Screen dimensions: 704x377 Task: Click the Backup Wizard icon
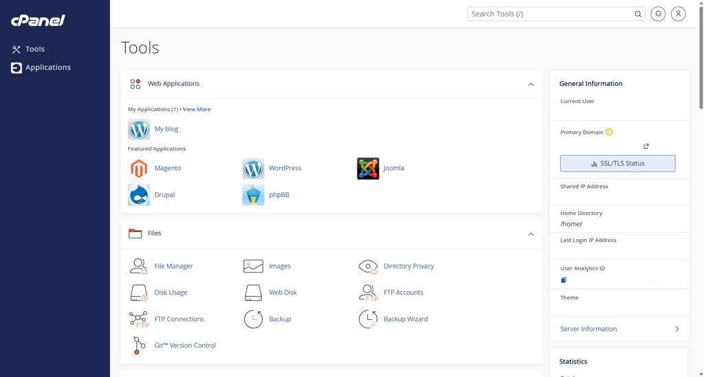coord(368,319)
